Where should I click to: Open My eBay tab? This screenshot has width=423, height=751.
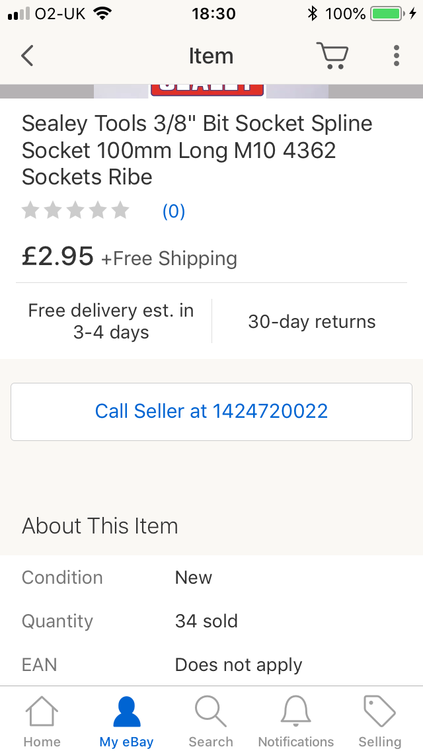[x=126, y=721]
